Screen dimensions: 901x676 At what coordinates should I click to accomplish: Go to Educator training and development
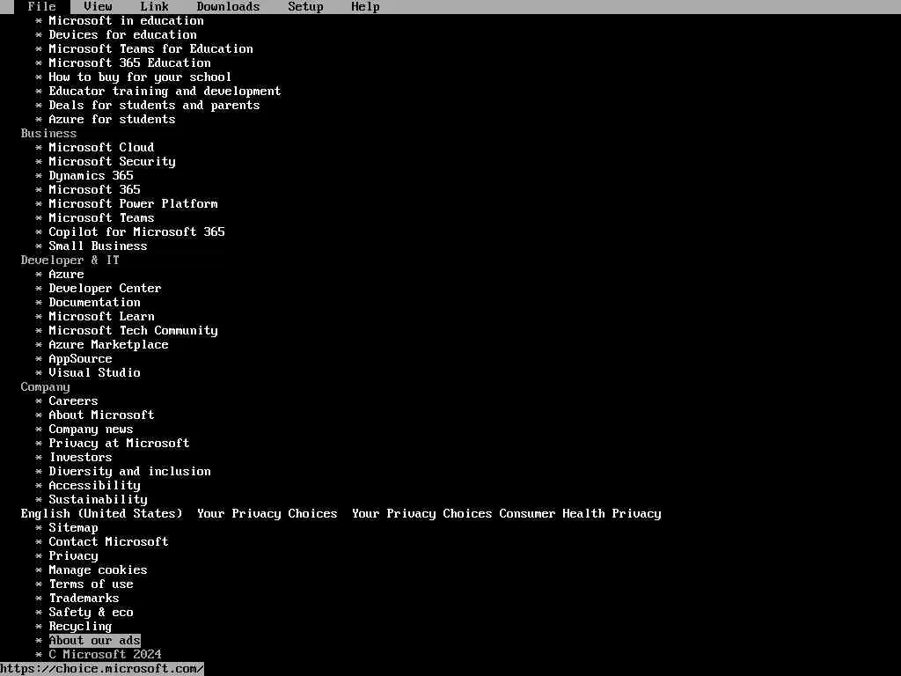click(x=165, y=91)
